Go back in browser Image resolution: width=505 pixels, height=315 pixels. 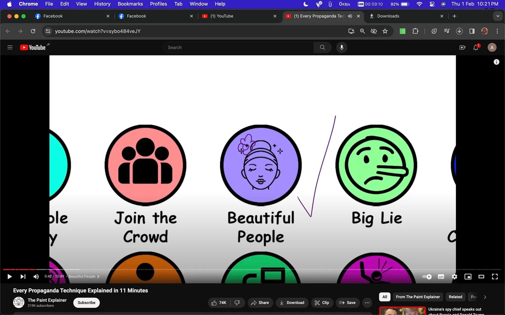pos(8,31)
